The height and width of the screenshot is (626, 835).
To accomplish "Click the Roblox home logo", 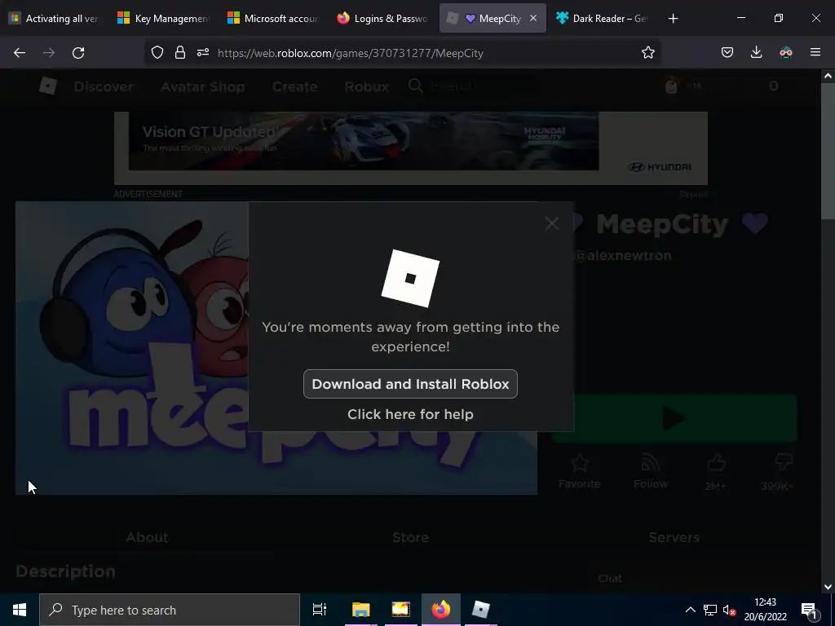I will click(x=48, y=86).
